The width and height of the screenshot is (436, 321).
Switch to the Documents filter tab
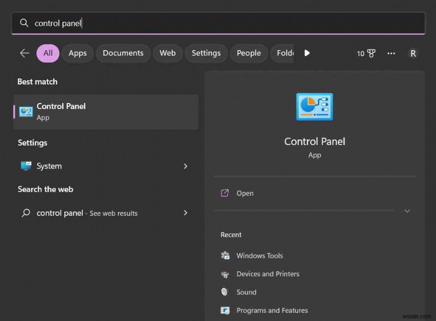pos(123,53)
